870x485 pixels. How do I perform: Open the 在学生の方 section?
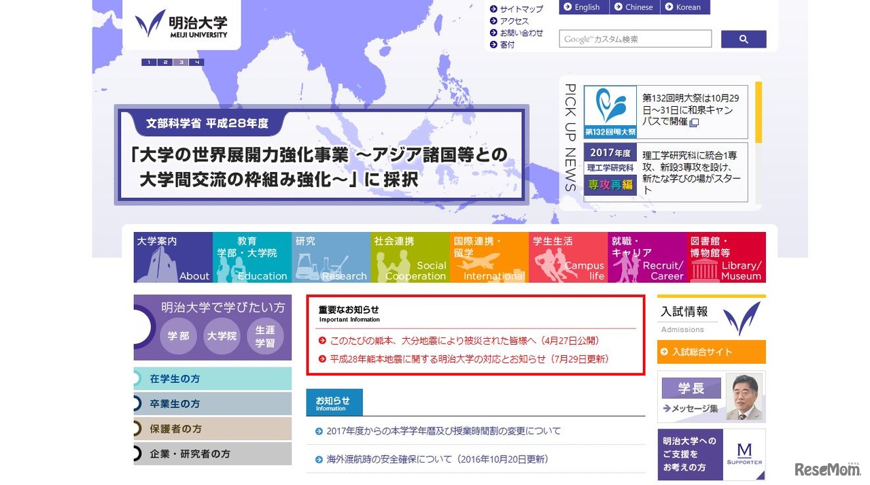point(213,379)
